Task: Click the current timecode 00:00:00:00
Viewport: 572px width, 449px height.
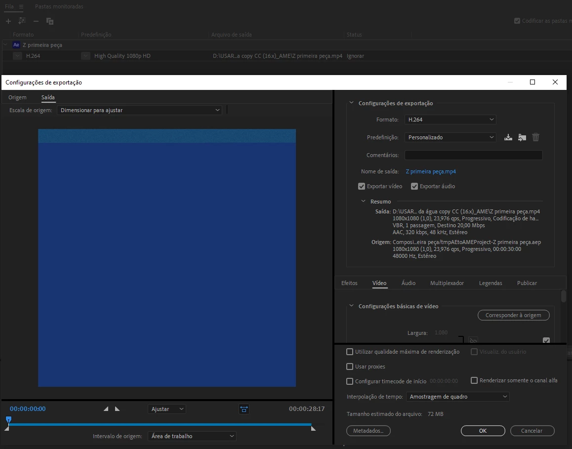Action: coord(28,409)
